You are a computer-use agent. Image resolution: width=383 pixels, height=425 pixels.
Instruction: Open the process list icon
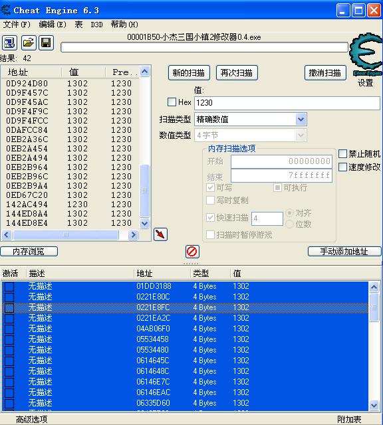(10, 42)
